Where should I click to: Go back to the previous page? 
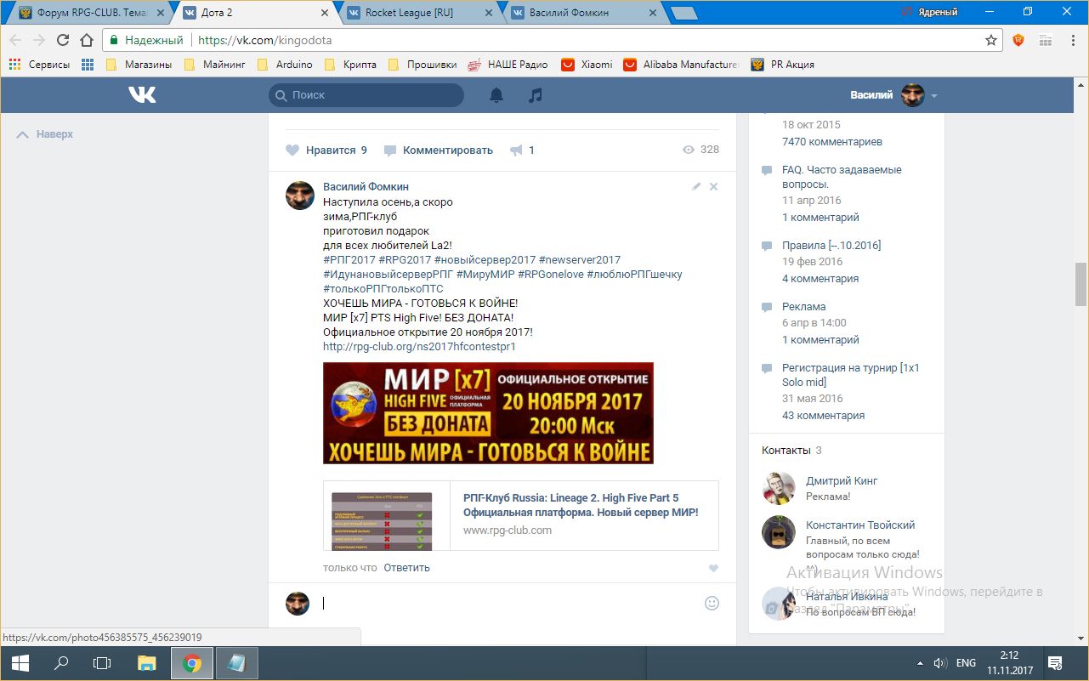[x=15, y=40]
